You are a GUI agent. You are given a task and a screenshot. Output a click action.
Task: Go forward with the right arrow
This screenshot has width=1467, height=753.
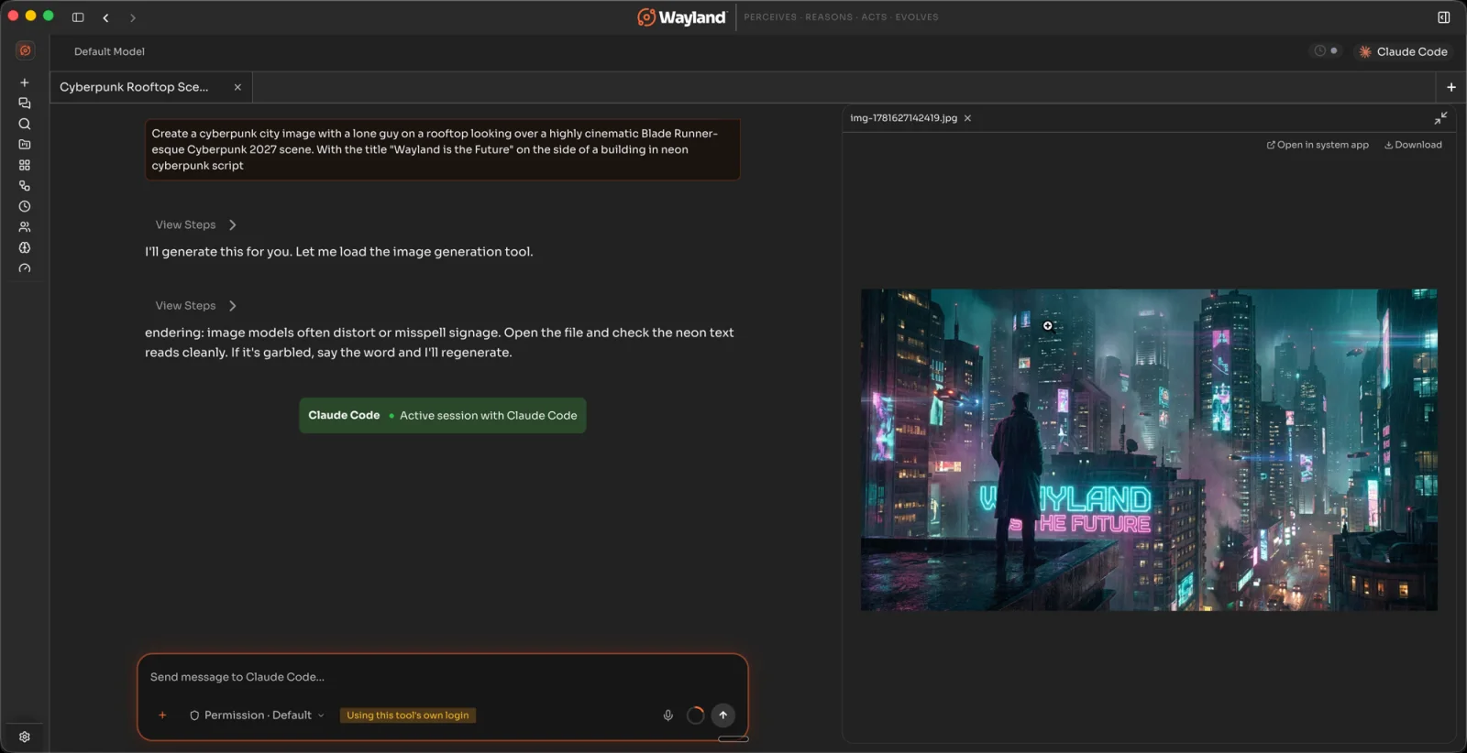pyautogui.click(x=133, y=17)
